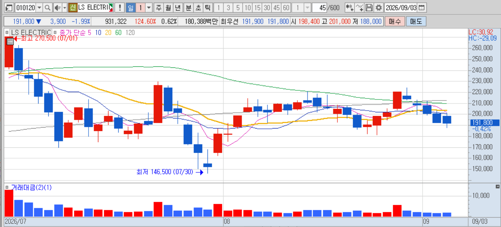
Task: Click the small square before 종가 단순 legend
Action: click(x=56, y=33)
